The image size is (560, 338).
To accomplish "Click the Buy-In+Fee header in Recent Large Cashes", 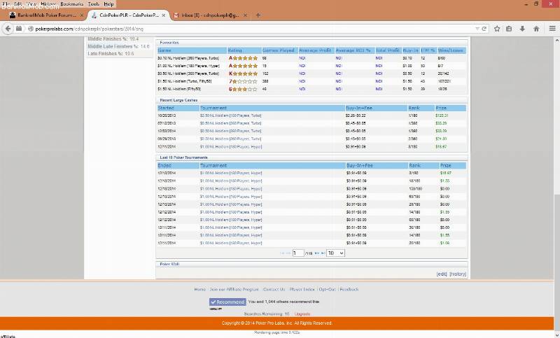I will pyautogui.click(x=376, y=108).
